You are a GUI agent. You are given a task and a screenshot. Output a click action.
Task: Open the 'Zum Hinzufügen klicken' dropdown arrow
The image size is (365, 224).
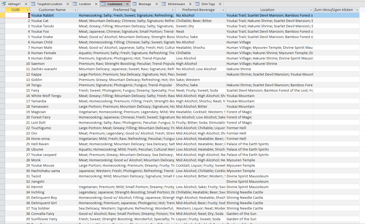coord(357,10)
